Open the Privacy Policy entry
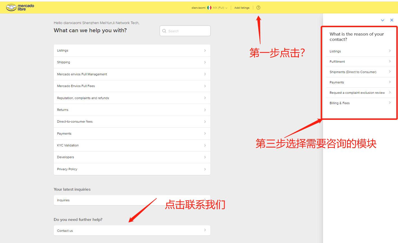The height and width of the screenshot is (243, 398). [132, 169]
